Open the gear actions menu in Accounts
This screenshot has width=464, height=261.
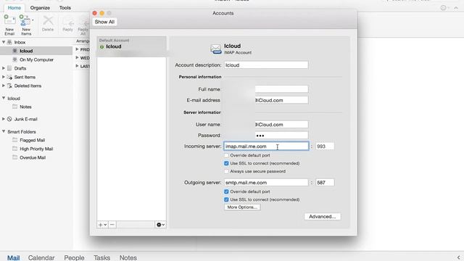point(160,225)
